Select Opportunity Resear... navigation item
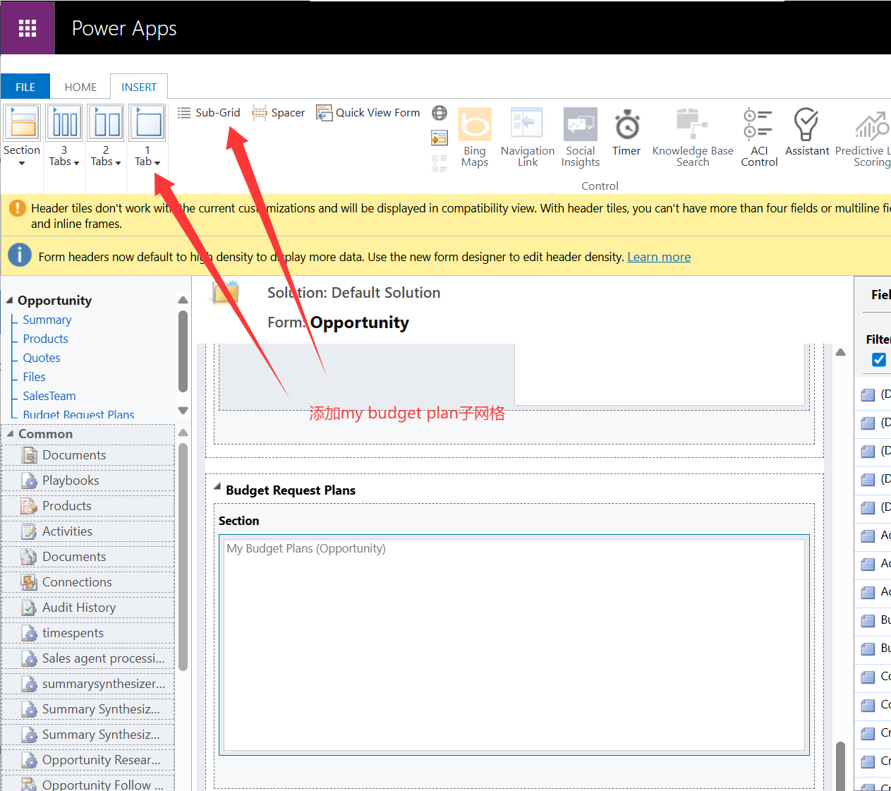Viewport: 891px width, 791px height. [88, 760]
